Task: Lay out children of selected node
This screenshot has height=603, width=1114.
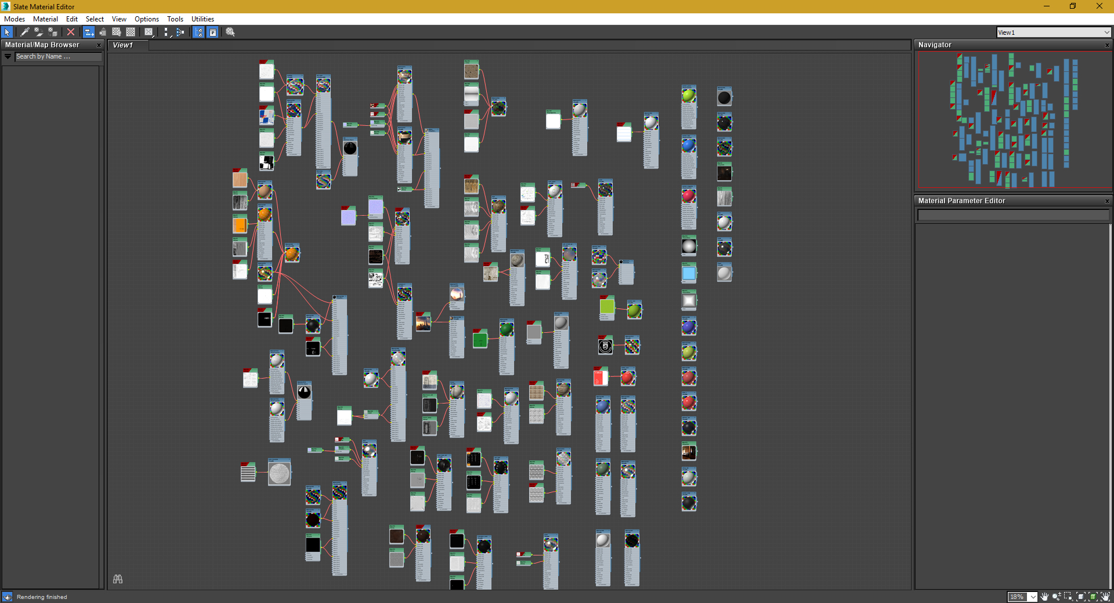Action: point(180,32)
